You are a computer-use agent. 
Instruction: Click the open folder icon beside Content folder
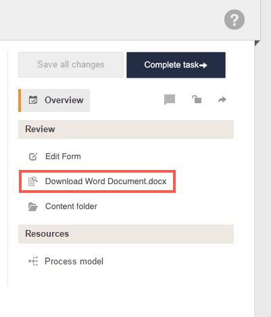(33, 206)
